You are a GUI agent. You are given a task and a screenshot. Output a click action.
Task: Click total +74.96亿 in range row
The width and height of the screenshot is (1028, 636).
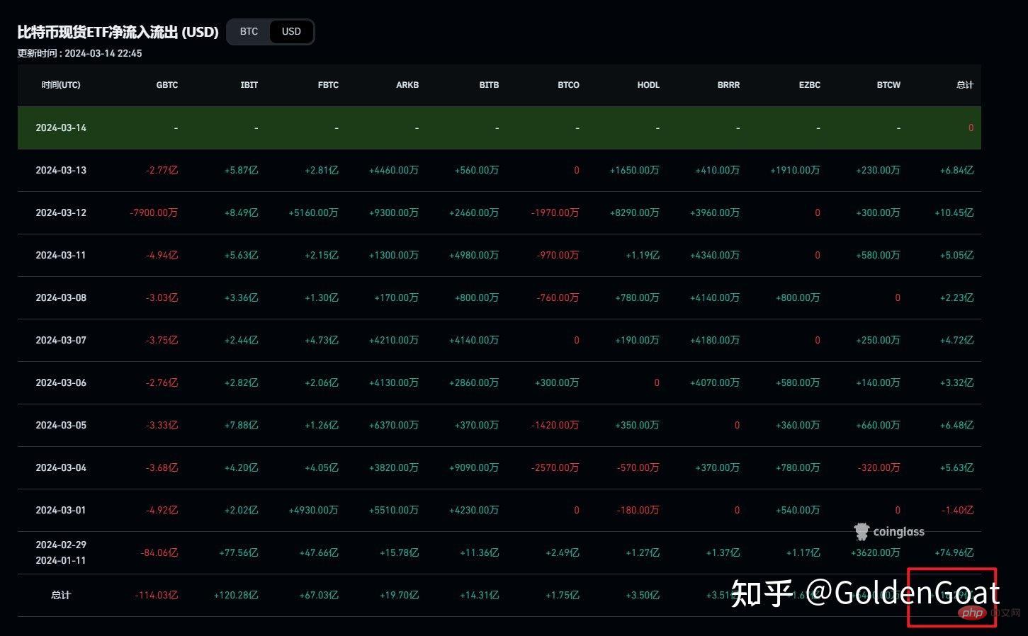[x=954, y=553]
